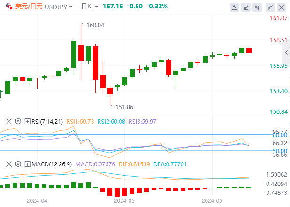Click the US/Japan currency flag icon
The height and width of the screenshot is (207, 290).
click(9, 6)
